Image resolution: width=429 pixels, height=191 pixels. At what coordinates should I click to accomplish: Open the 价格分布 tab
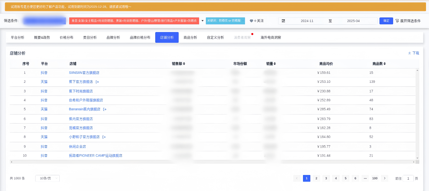[x=66, y=37]
